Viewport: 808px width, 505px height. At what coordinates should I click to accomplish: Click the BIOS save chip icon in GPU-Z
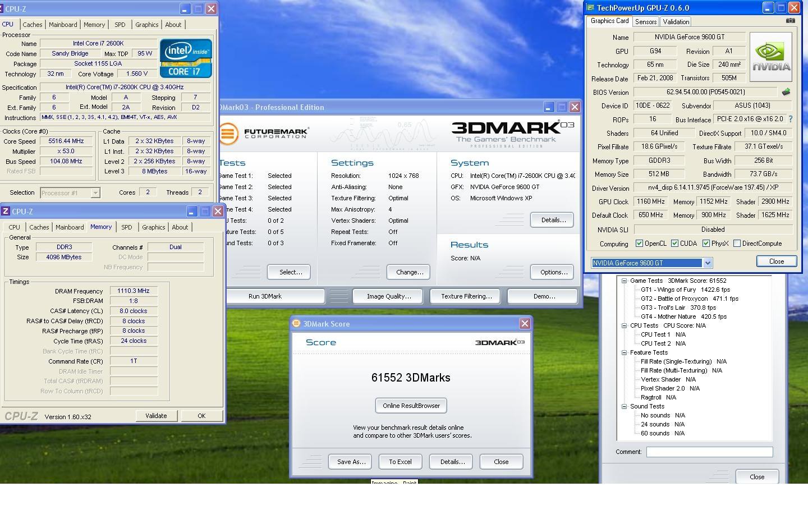(x=786, y=92)
